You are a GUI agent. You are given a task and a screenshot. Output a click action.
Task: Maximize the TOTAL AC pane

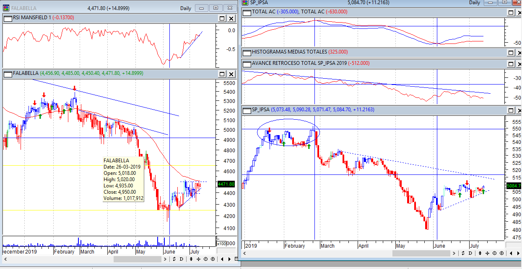(x=511, y=13)
